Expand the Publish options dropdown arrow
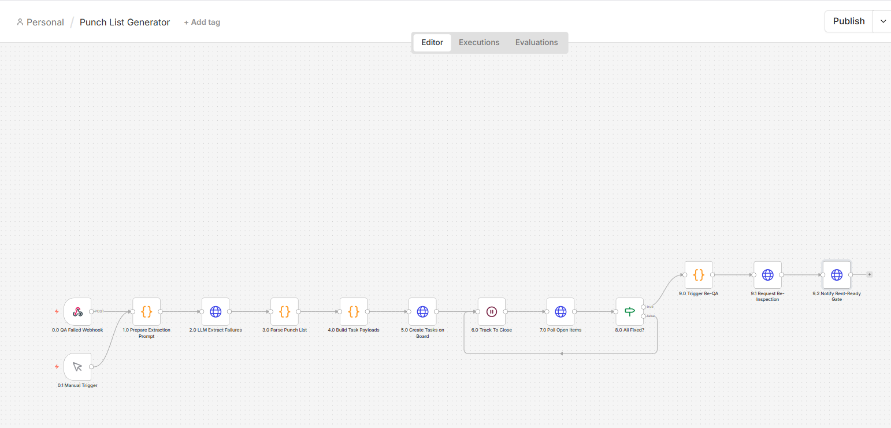Viewport: 891px width, 428px height. click(883, 21)
